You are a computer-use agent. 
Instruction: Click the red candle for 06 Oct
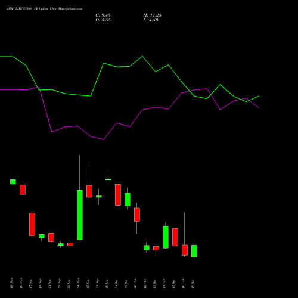click(x=137, y=215)
